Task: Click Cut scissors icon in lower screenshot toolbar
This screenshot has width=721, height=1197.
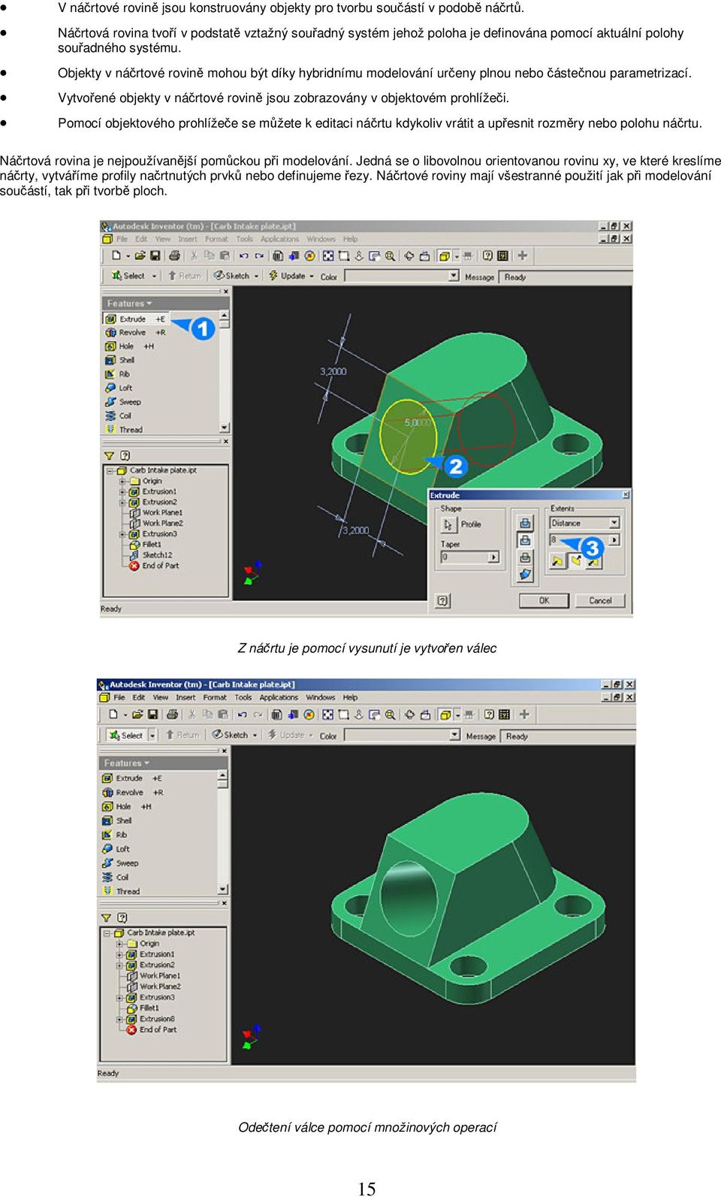Action: tap(191, 715)
